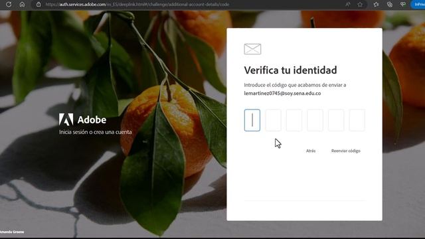Focus the fifth verification code box
This screenshot has height=239, width=425.
(x=336, y=120)
